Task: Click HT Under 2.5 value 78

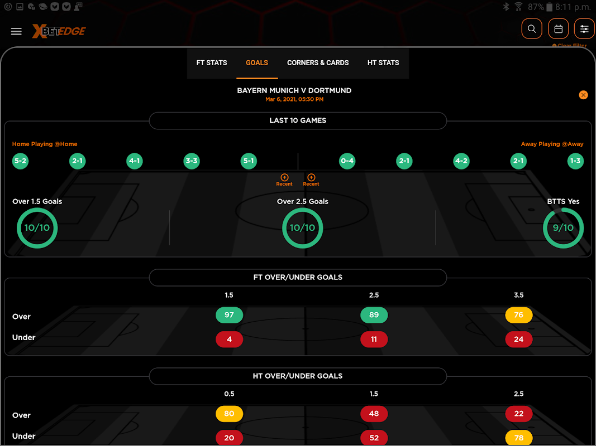Action: [x=519, y=438]
